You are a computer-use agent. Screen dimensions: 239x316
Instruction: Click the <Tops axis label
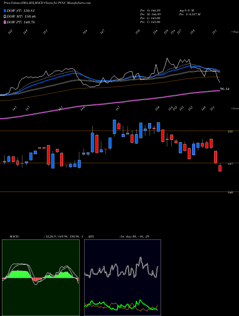click(235, 32)
